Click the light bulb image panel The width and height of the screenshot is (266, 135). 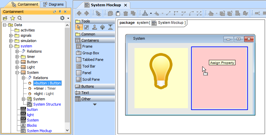(x=161, y=78)
